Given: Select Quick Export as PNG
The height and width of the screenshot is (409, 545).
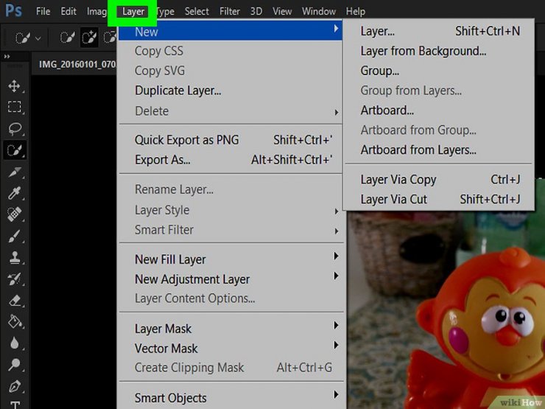Looking at the screenshot, I should (x=186, y=140).
